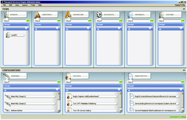Click the RegEx Replace AddDoublesResult policy icon

(x=69, y=96)
